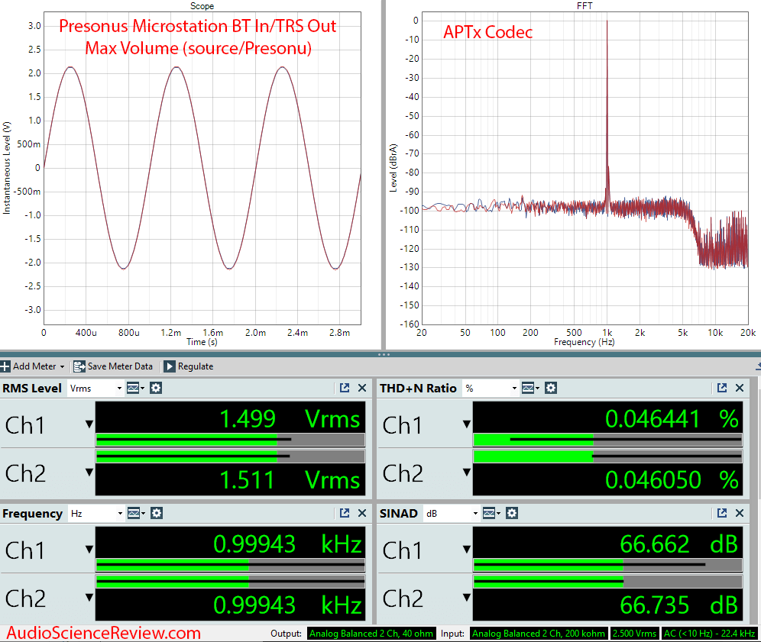Pop out the SINAD meter panel
Viewport: 761px width, 642px height.
point(722,513)
